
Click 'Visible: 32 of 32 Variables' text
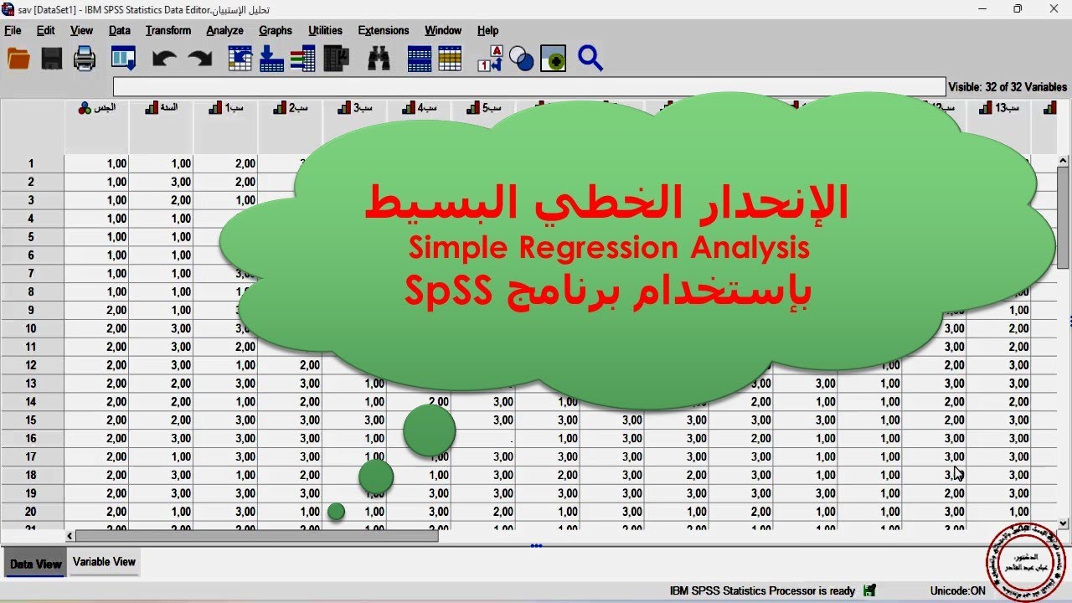coord(1008,86)
